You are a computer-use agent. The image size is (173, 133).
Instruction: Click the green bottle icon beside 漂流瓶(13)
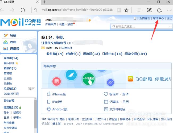coord(20,107)
